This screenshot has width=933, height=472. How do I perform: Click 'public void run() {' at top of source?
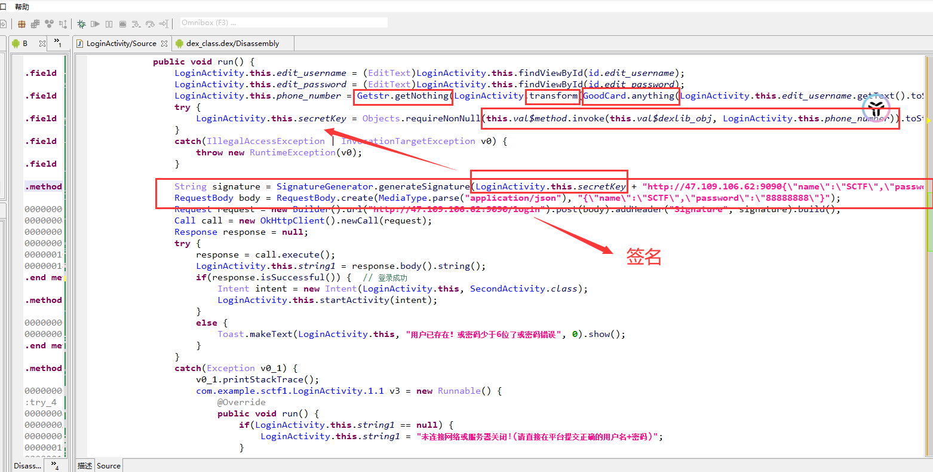tap(204, 62)
